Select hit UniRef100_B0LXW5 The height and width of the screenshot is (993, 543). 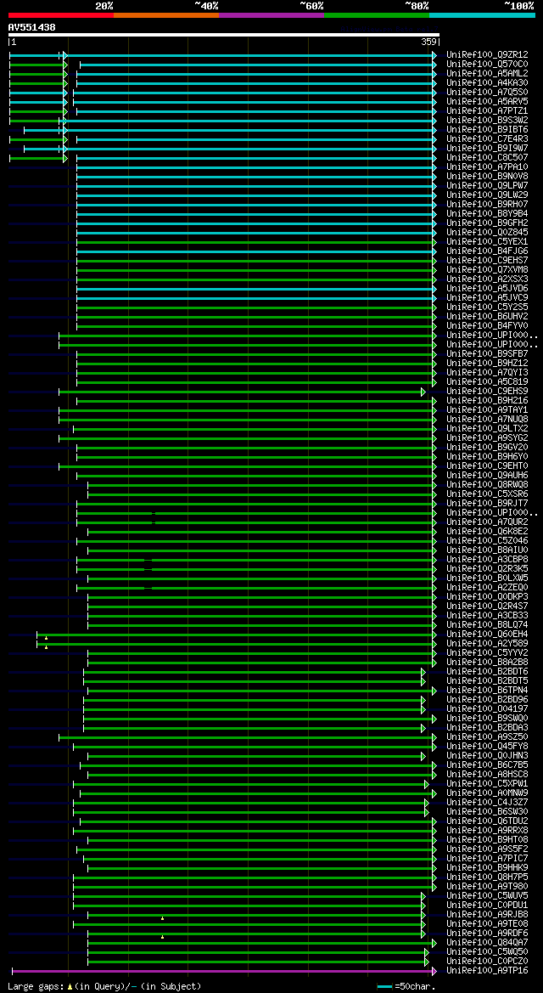[x=487, y=578]
